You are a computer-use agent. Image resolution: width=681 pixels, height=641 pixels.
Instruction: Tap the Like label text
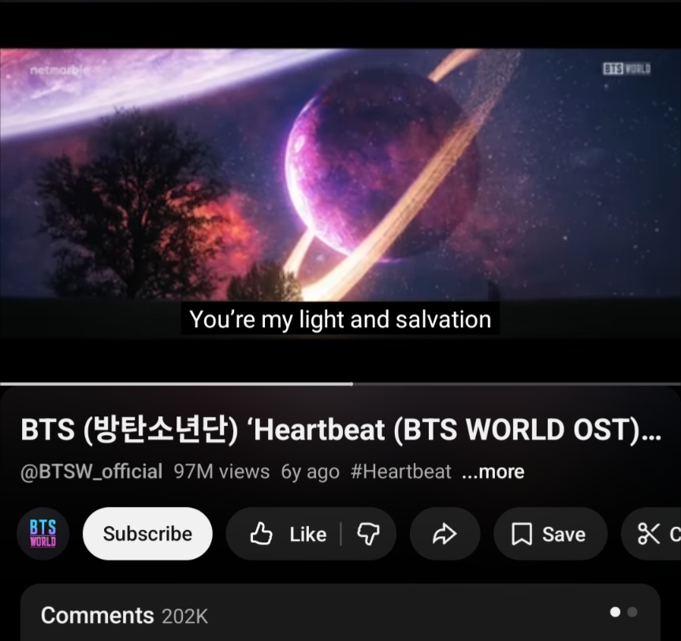308,534
